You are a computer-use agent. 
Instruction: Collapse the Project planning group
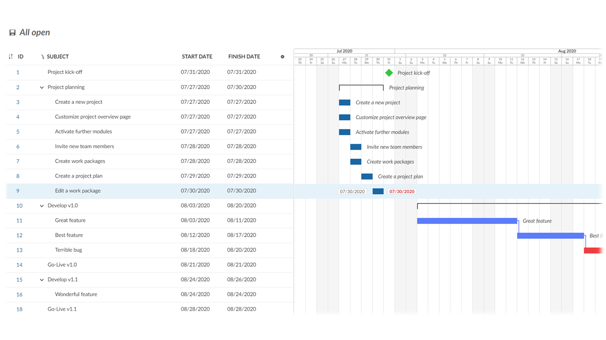pos(42,87)
